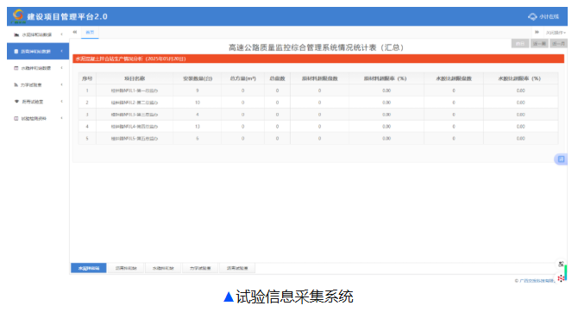
Task: Click installation count 13 in row 4
Action: coord(198,127)
